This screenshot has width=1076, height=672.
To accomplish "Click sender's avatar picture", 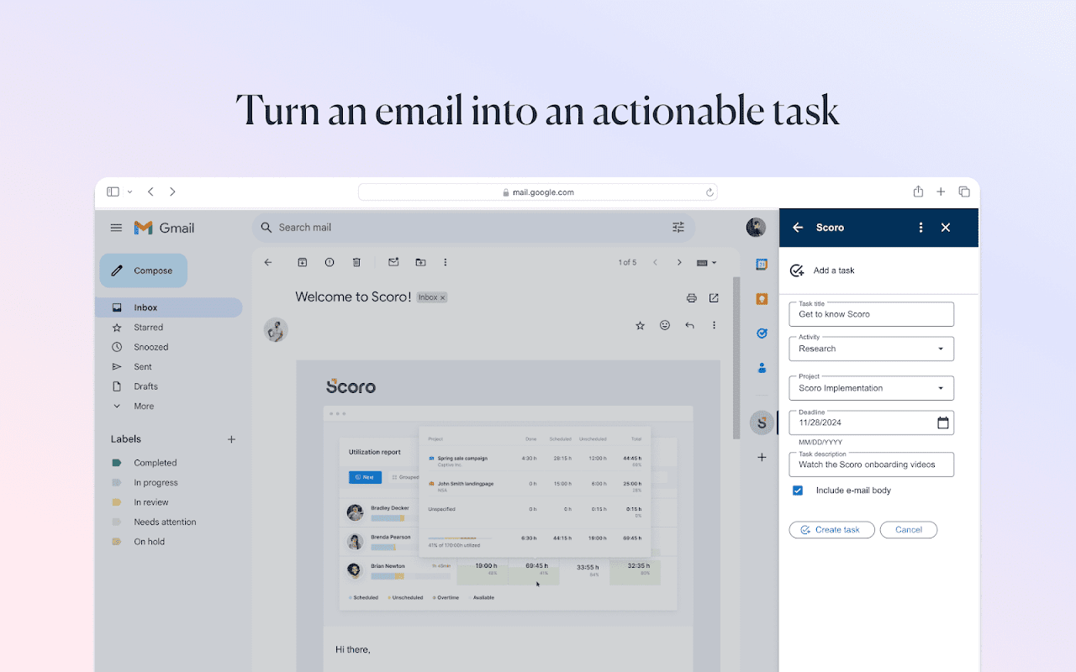I will [x=276, y=329].
